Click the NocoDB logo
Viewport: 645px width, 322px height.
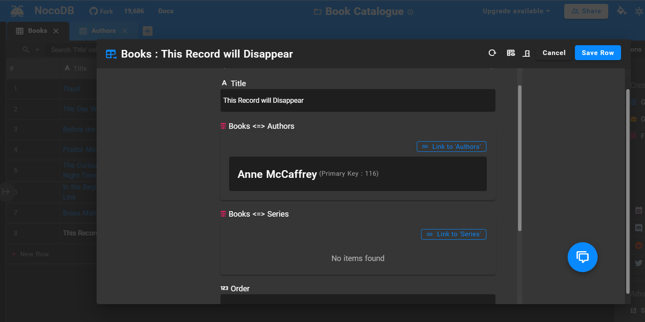[x=17, y=10]
